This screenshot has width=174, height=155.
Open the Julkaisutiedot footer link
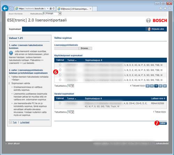(x=162, y=144)
